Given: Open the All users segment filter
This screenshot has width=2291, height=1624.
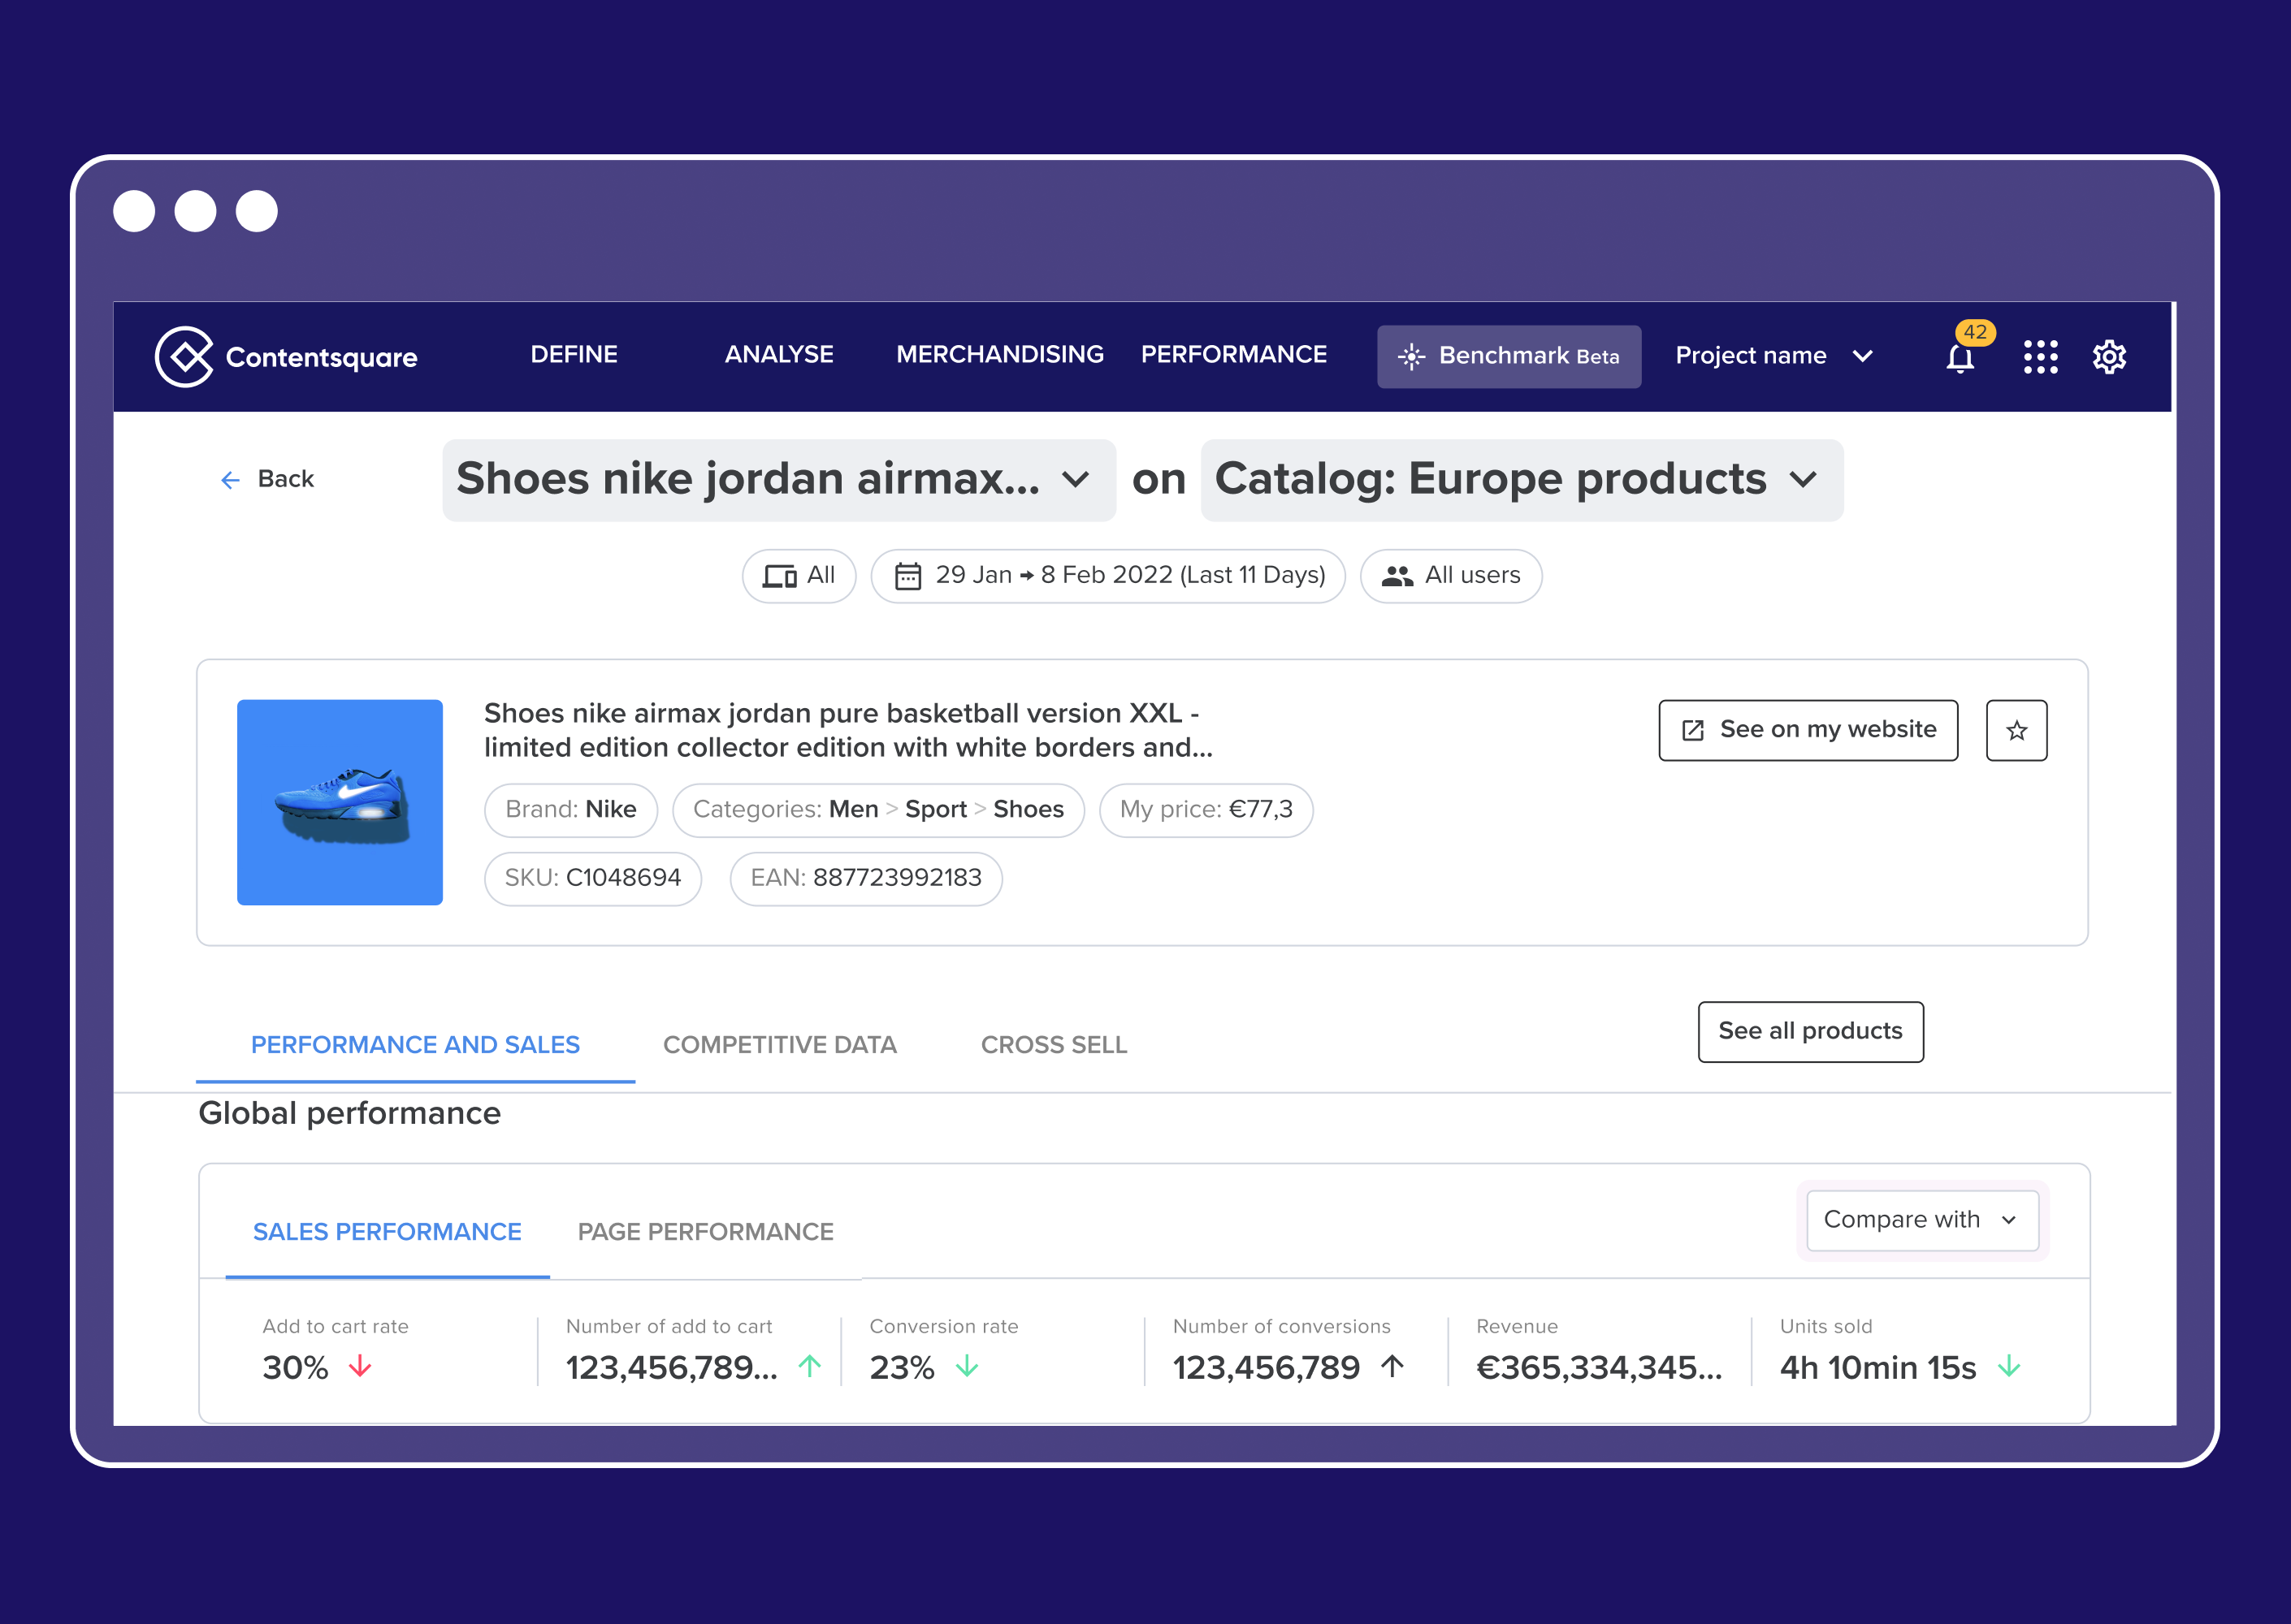Looking at the screenshot, I should [1449, 576].
